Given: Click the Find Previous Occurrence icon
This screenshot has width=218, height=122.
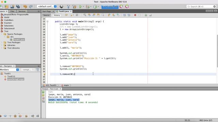Looking at the screenshot, I should tap(89, 15).
